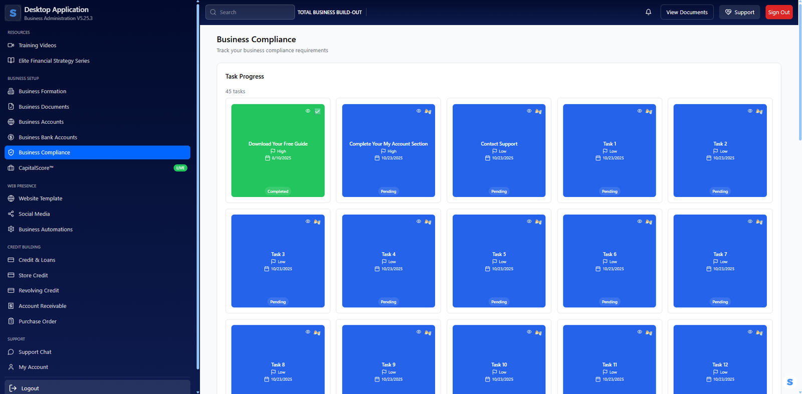Click the Social Media share icon

pyautogui.click(x=11, y=214)
